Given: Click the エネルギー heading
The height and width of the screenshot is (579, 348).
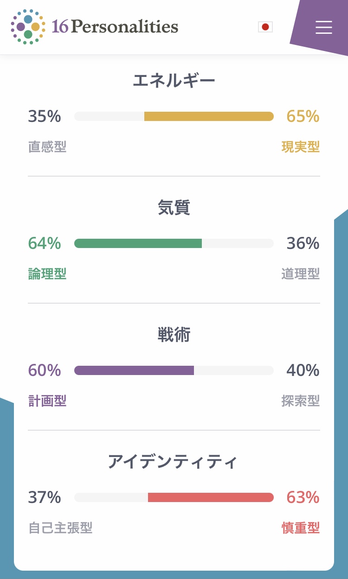Looking at the screenshot, I should point(174,81).
